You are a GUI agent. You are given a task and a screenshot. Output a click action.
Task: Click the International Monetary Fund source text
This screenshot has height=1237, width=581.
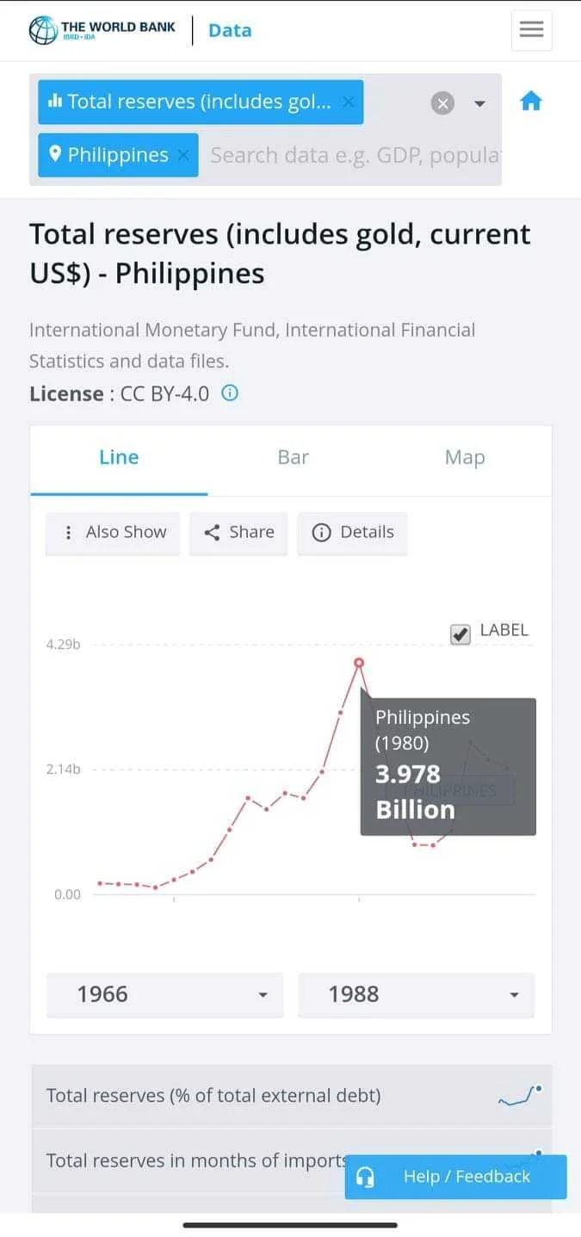(252, 345)
